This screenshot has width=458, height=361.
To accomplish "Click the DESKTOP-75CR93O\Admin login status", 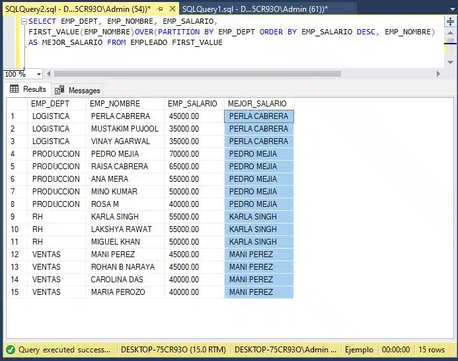I will [x=286, y=350].
